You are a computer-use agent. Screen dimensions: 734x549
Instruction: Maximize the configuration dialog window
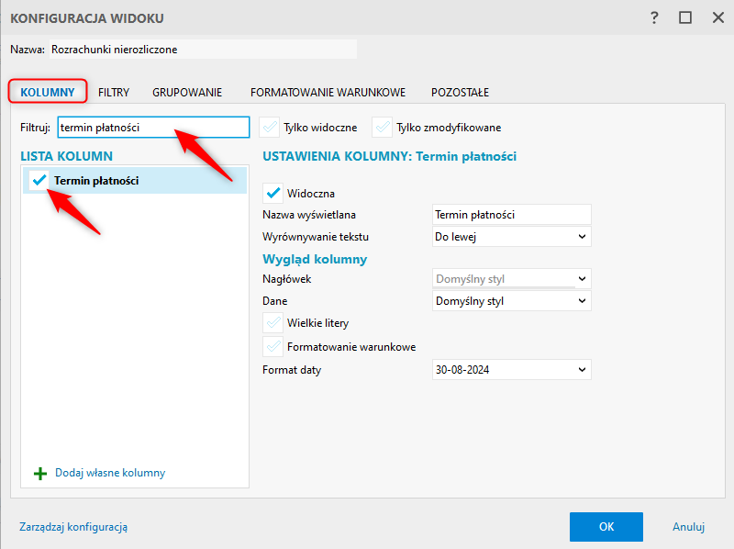click(x=684, y=17)
